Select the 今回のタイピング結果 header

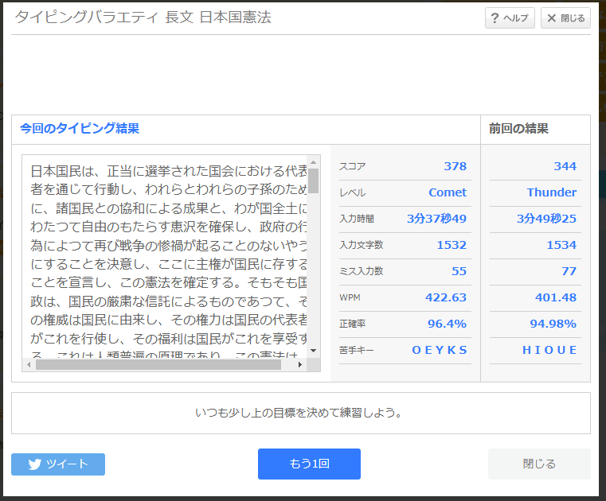pos(80,129)
